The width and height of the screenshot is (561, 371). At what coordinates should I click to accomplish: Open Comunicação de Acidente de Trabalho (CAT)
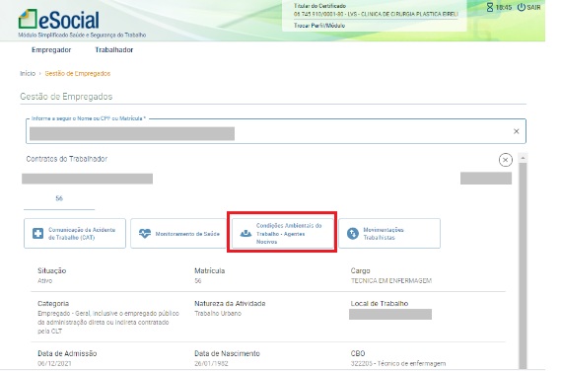pos(75,234)
